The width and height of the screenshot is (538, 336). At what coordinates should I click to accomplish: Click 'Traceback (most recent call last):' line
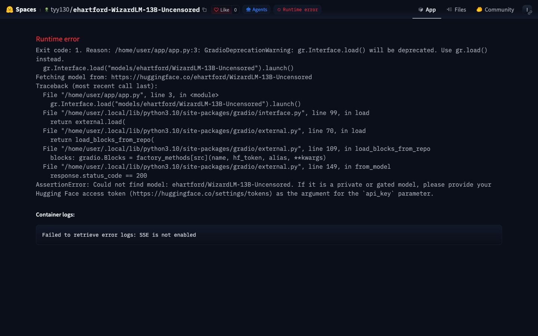tap(97, 86)
